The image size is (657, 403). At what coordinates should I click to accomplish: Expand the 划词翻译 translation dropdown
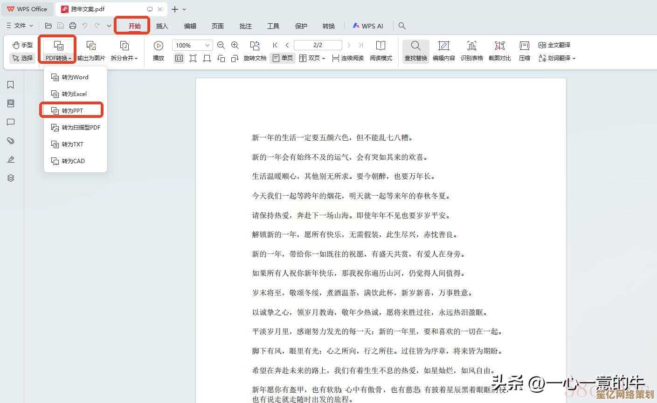tap(557, 58)
